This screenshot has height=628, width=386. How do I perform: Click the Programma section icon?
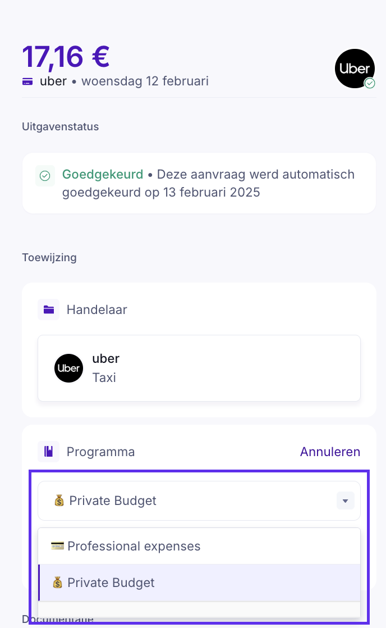49,452
